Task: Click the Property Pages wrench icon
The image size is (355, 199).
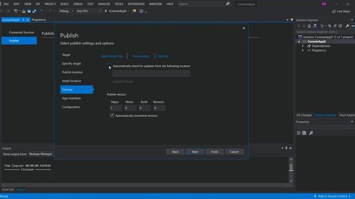Action: click(311, 133)
